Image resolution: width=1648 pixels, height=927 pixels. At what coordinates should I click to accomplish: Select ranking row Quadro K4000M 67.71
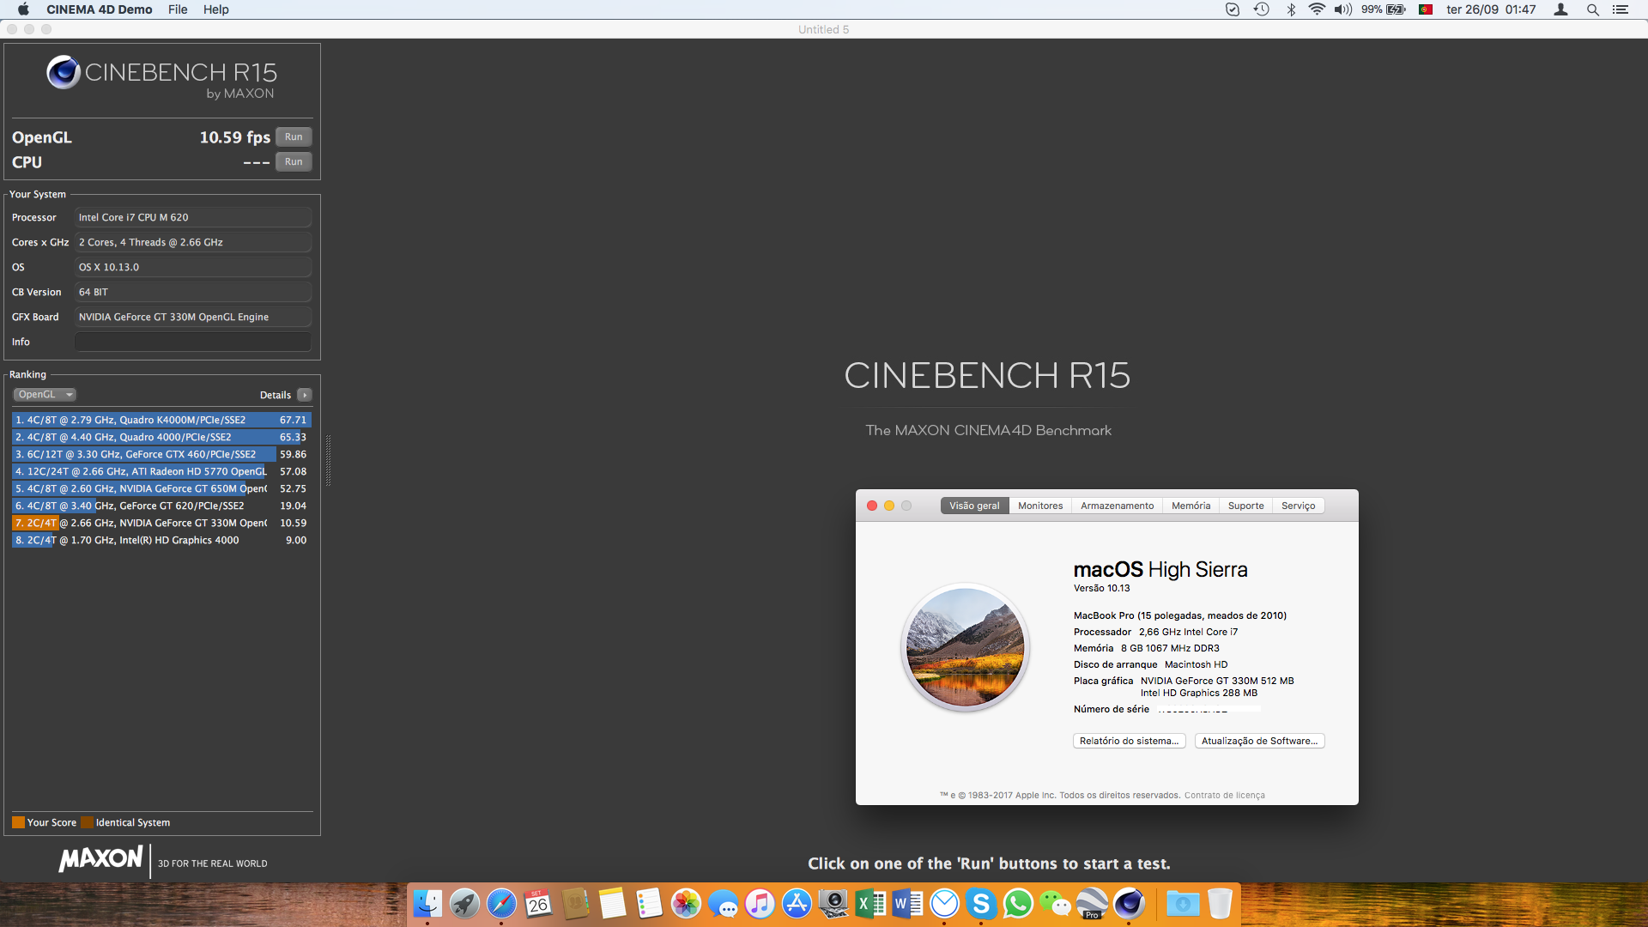click(161, 420)
